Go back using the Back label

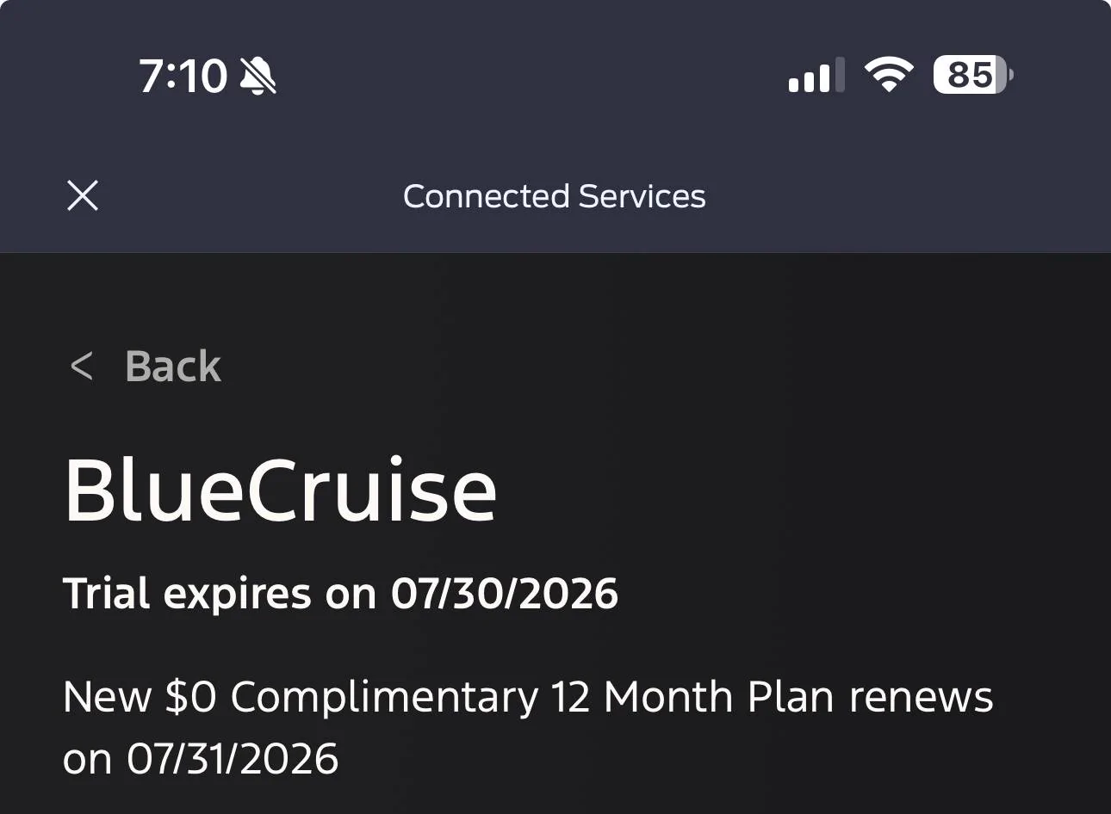pos(173,367)
